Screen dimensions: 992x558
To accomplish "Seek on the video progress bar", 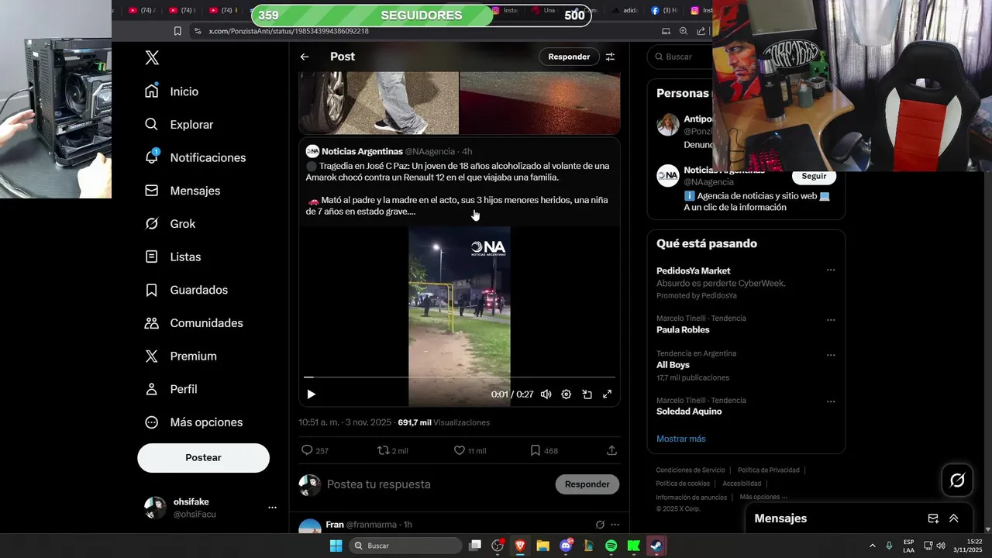I will click(460, 377).
